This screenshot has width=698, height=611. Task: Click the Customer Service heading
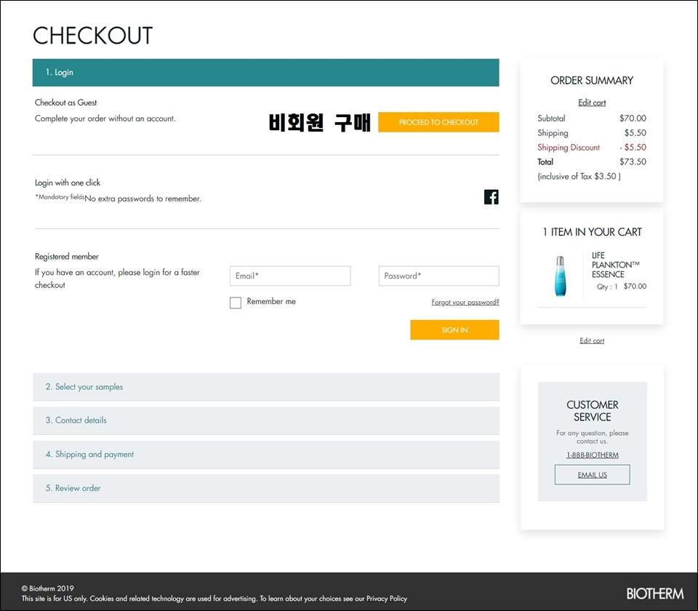(592, 410)
